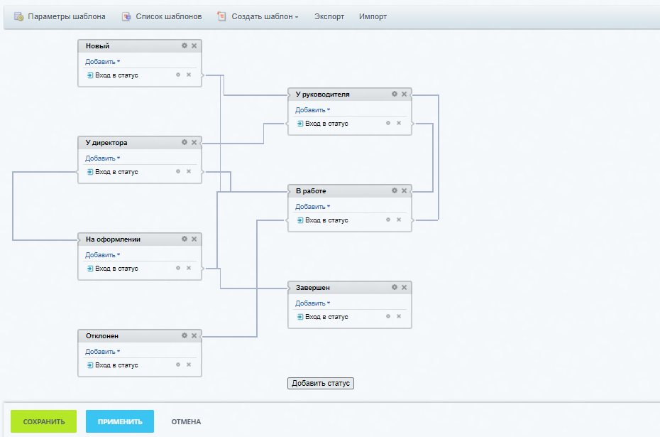Viewport: 660px width, 437px height.
Task: Click the У директора status title
Action: [106, 143]
